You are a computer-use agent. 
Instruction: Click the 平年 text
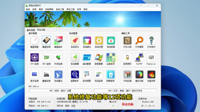click(x=99, y=102)
